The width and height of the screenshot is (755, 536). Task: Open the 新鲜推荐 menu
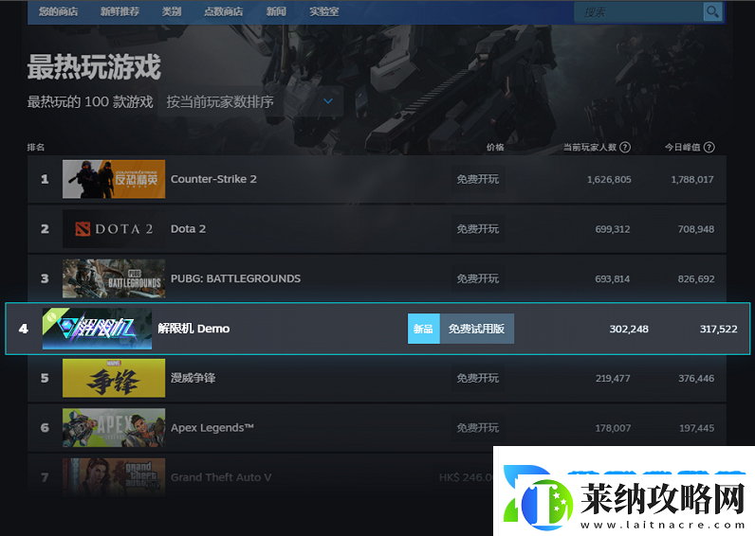120,11
